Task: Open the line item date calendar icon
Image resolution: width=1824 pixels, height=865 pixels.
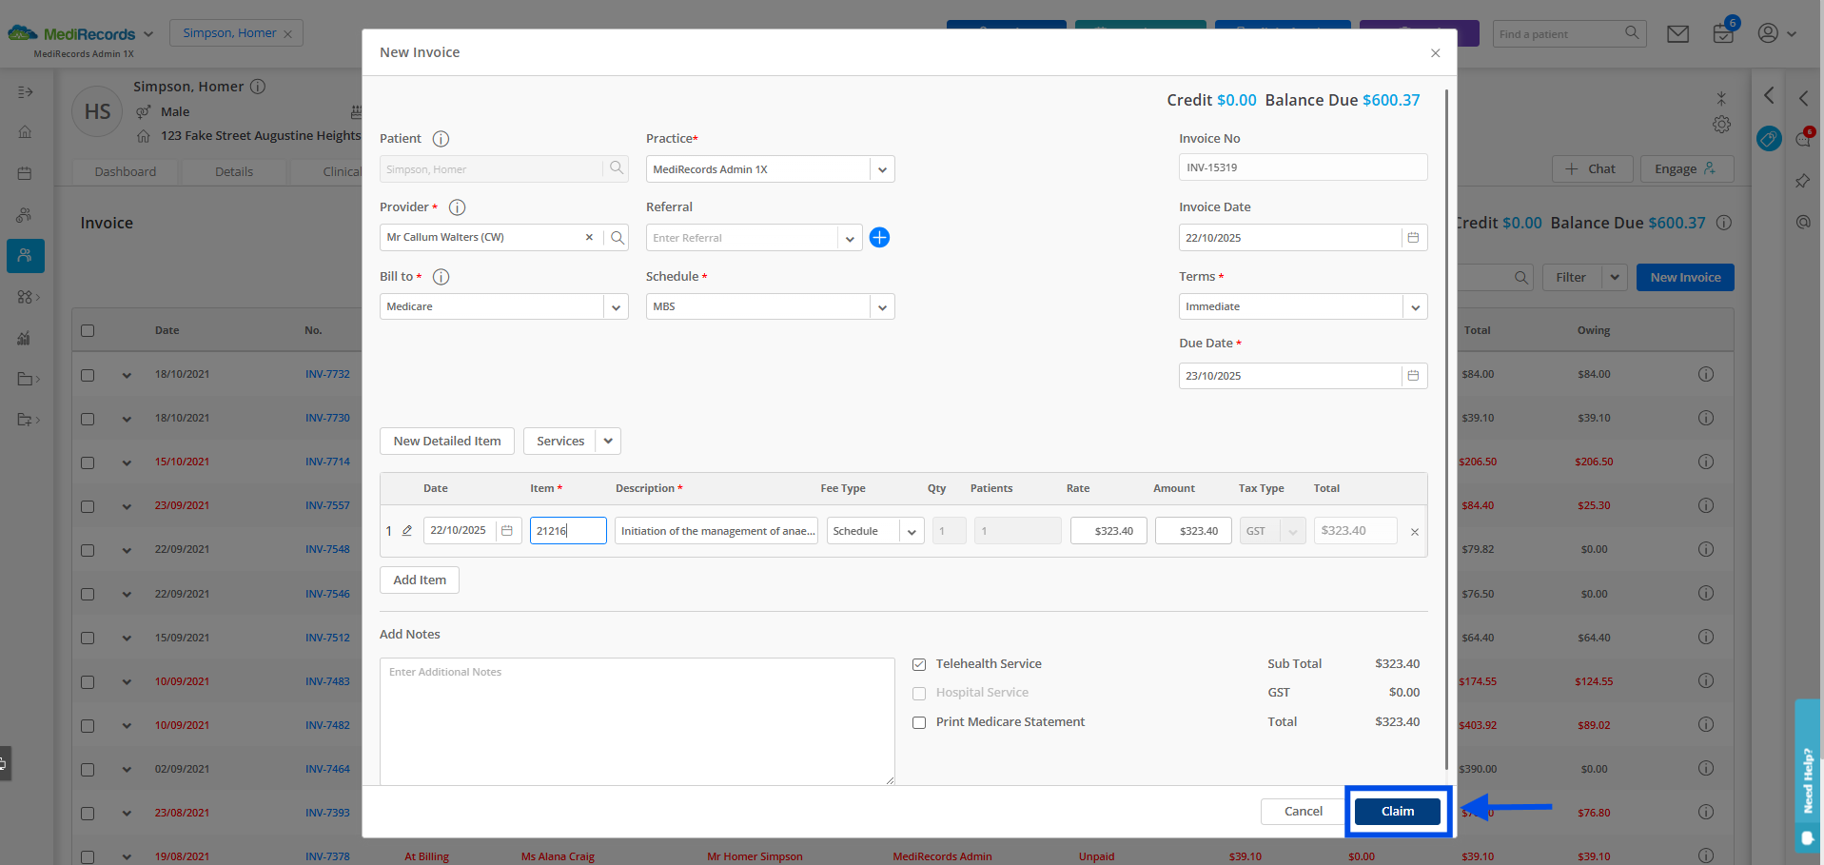Action: coord(507,531)
